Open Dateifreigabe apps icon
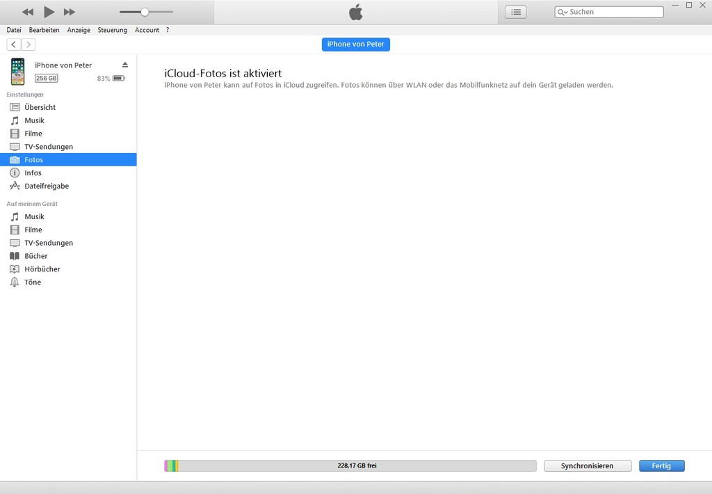Image resolution: width=712 pixels, height=494 pixels. coord(15,186)
